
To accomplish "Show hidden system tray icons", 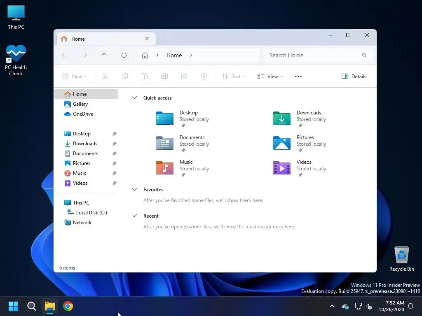I will tap(332, 306).
